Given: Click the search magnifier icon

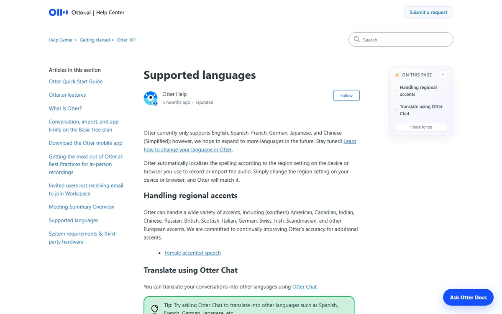Looking at the screenshot, I should coord(357,39).
